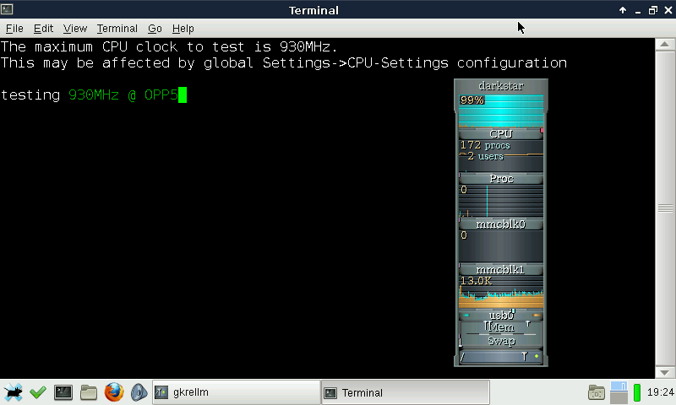Open the file manager folder icon
This screenshot has width=676, height=405.
pos(88,392)
